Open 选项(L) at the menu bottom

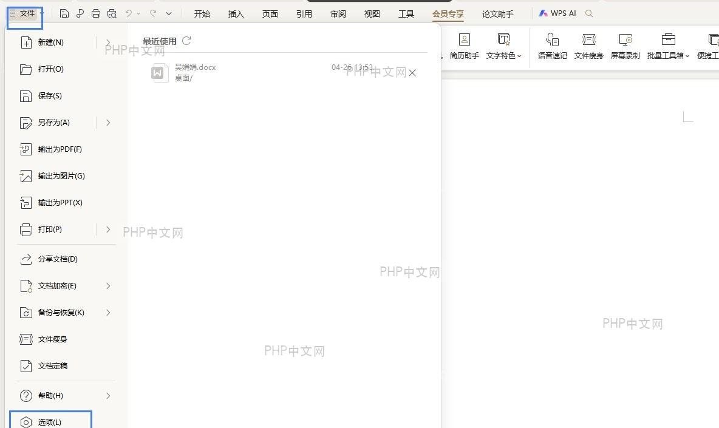click(x=50, y=421)
